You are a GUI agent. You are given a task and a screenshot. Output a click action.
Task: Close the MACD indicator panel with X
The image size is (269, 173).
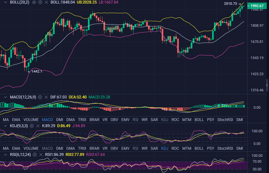tap(46, 97)
